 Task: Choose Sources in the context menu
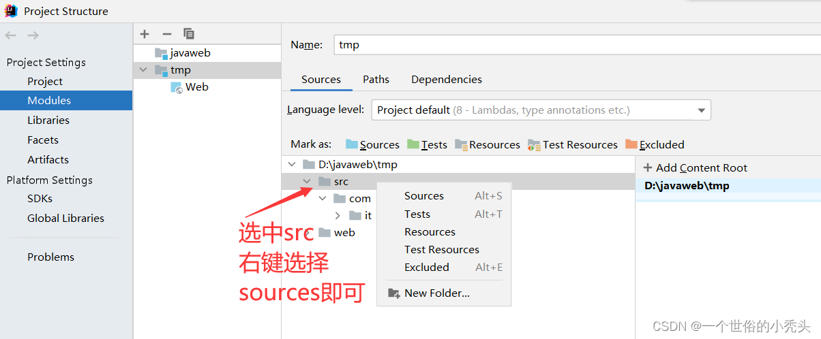pyautogui.click(x=443, y=196)
